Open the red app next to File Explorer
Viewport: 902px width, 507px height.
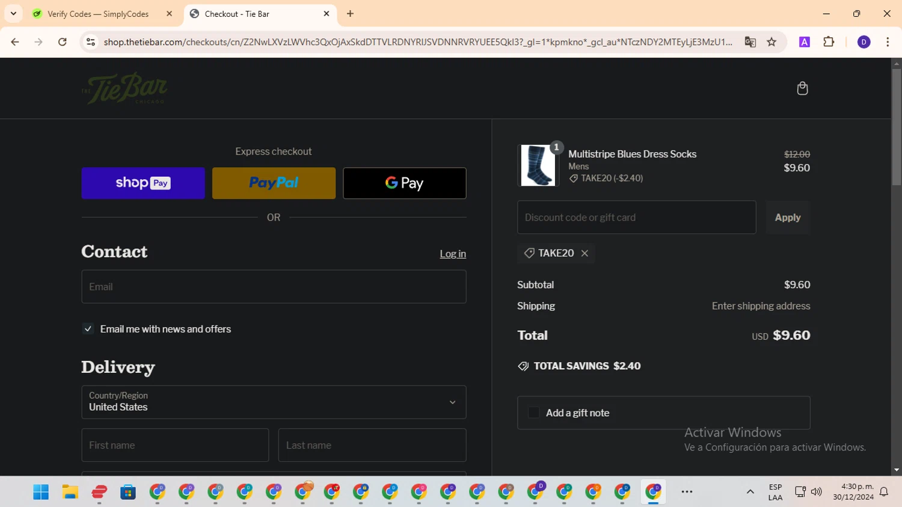pos(99,492)
